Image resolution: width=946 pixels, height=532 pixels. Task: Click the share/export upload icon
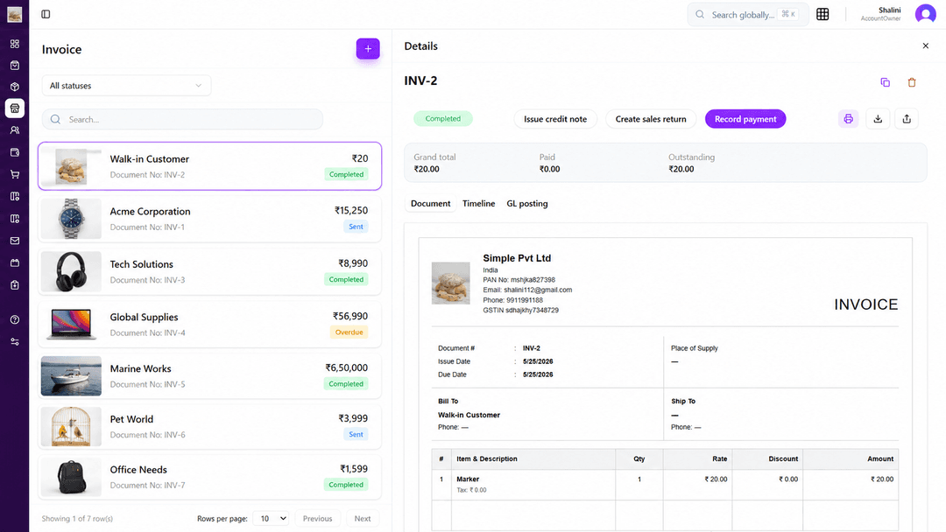coord(907,119)
